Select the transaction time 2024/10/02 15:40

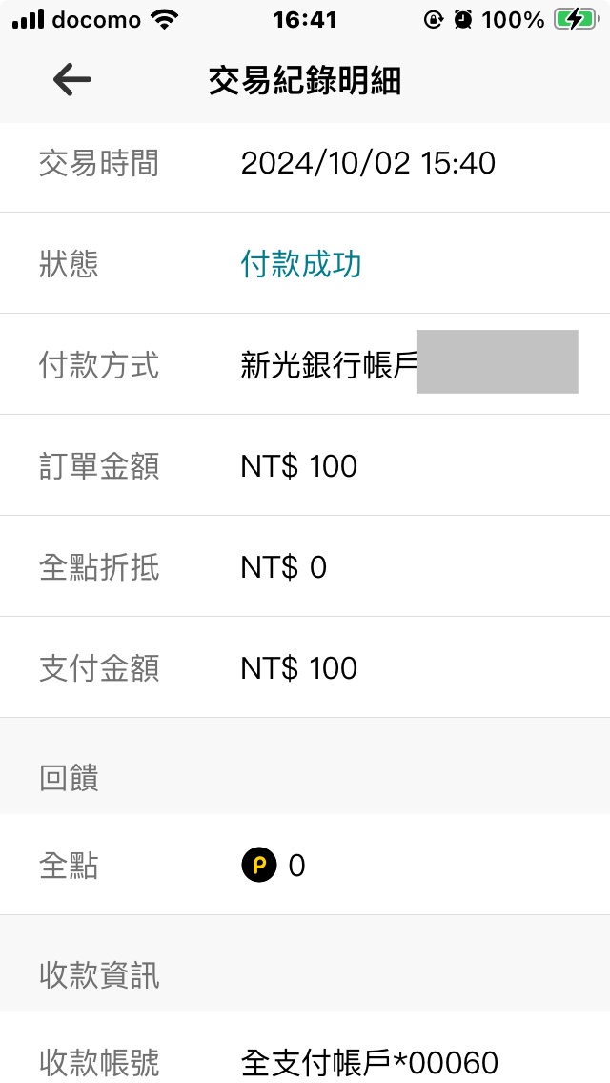click(x=368, y=163)
